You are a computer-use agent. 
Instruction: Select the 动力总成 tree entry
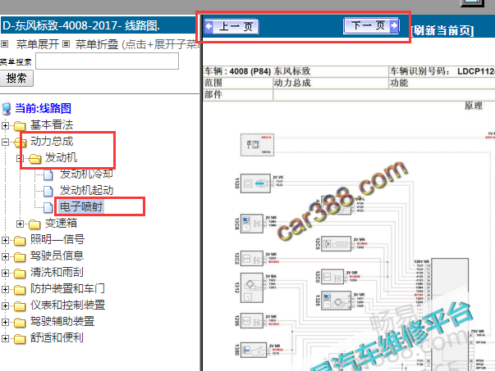(52, 141)
